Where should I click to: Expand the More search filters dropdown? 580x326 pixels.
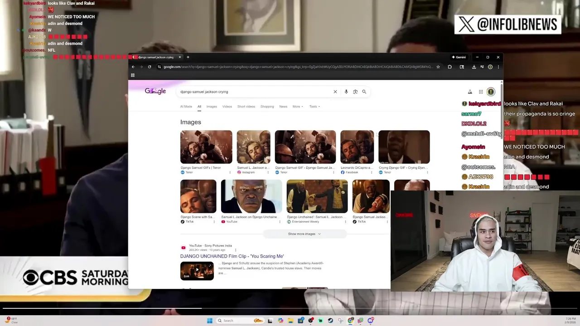[298, 106]
